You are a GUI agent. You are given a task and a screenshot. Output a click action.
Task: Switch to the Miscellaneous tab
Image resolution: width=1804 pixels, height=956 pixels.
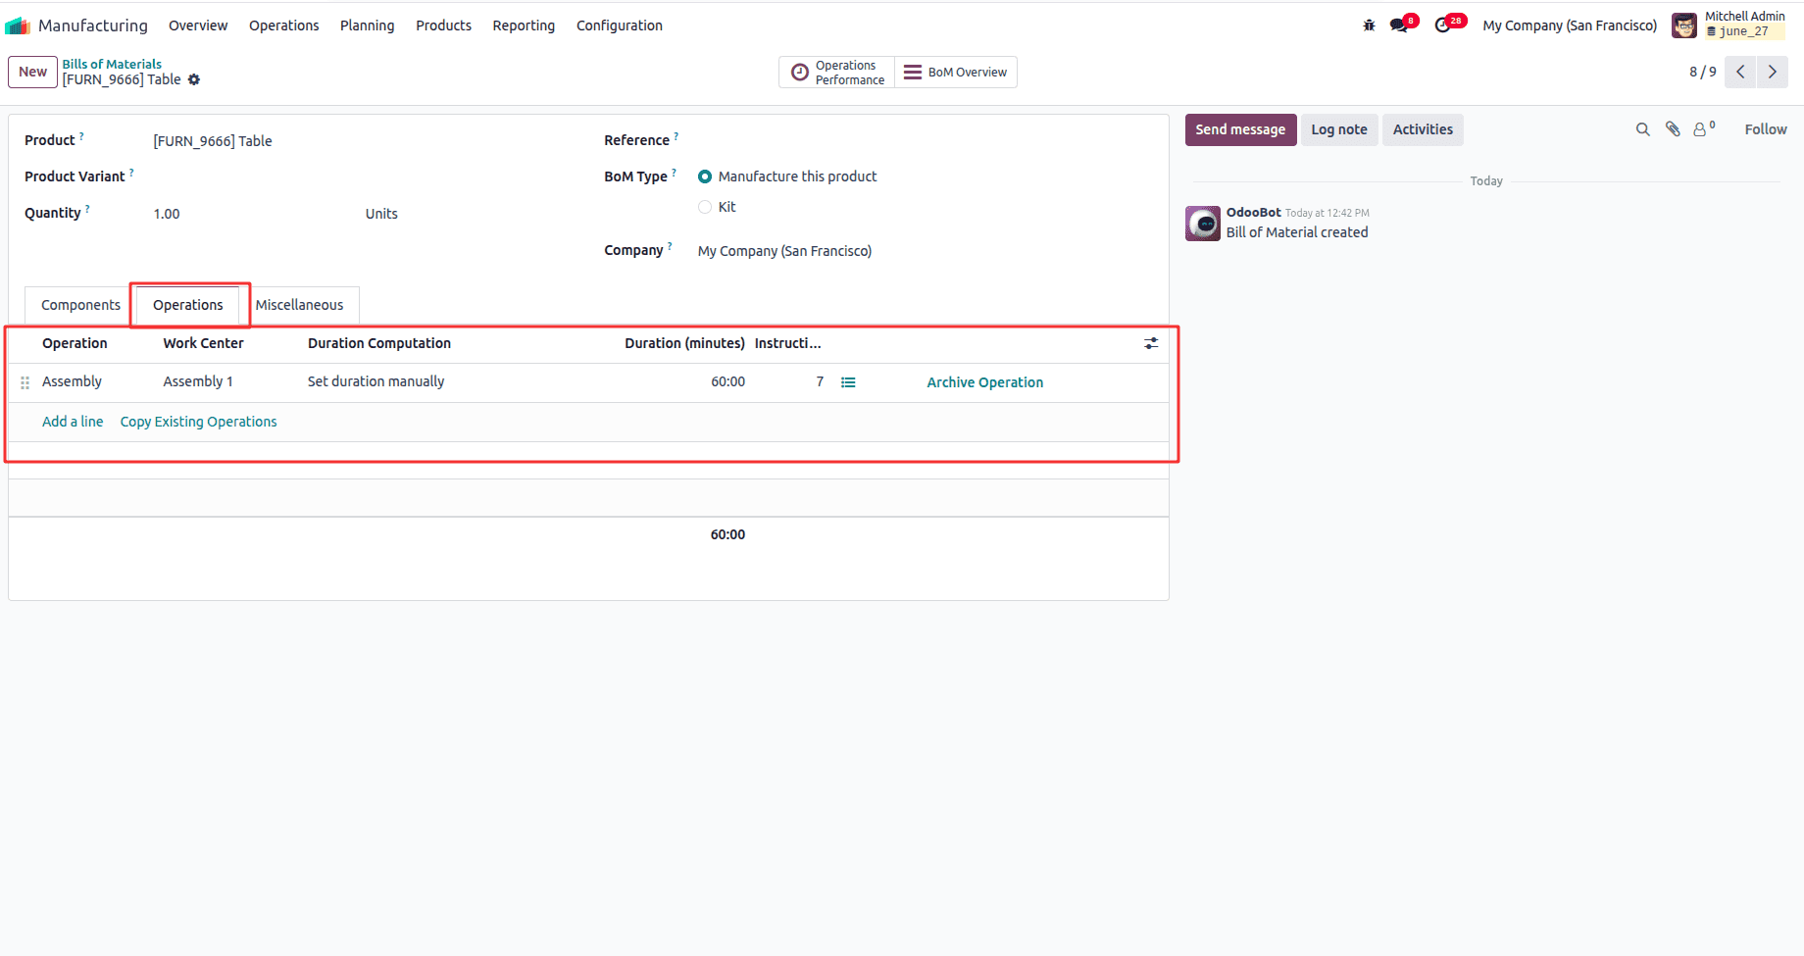tap(299, 305)
